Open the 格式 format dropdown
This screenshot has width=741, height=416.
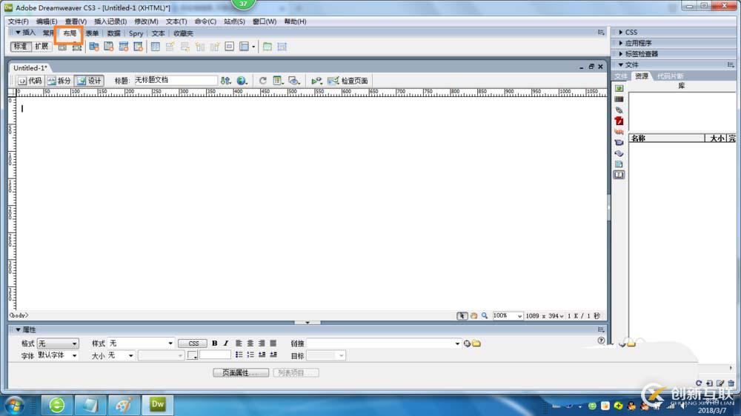[x=58, y=343]
